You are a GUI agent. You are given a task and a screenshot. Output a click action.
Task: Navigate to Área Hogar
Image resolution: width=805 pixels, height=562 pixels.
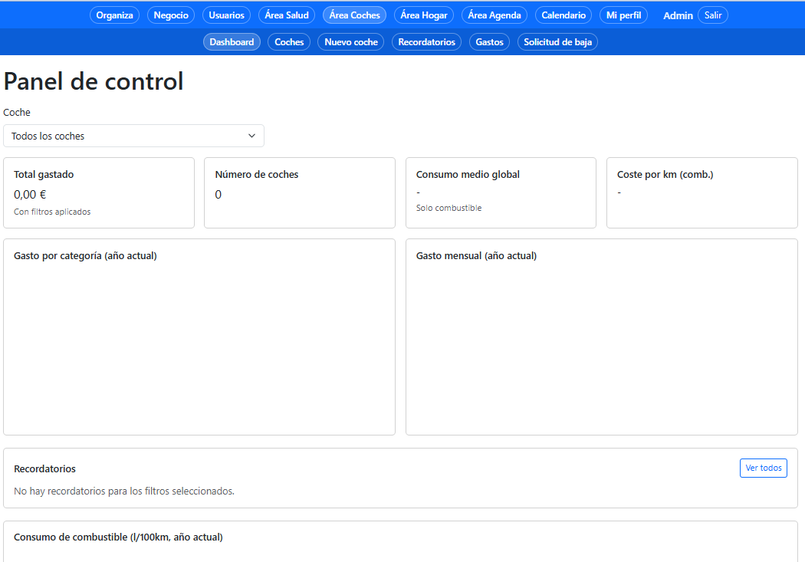point(424,15)
